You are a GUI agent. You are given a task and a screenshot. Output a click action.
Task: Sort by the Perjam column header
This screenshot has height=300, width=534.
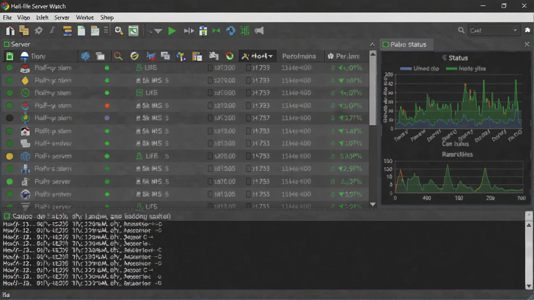click(347, 56)
